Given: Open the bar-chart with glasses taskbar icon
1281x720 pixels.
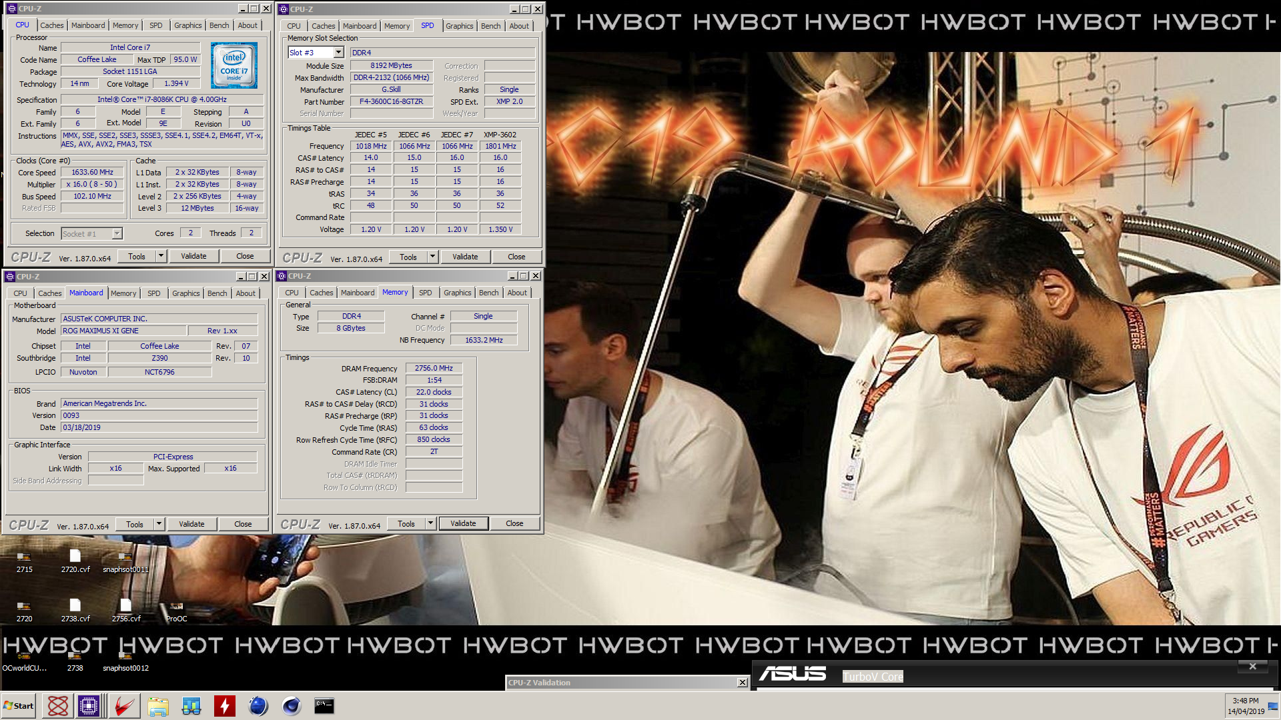Looking at the screenshot, I should click(191, 705).
